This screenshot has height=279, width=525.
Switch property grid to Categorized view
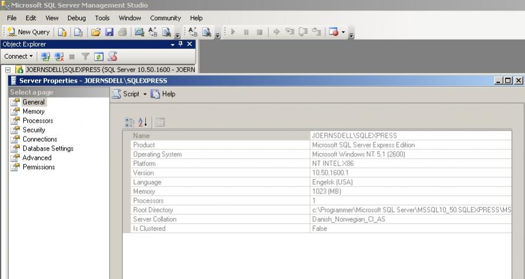tap(129, 123)
